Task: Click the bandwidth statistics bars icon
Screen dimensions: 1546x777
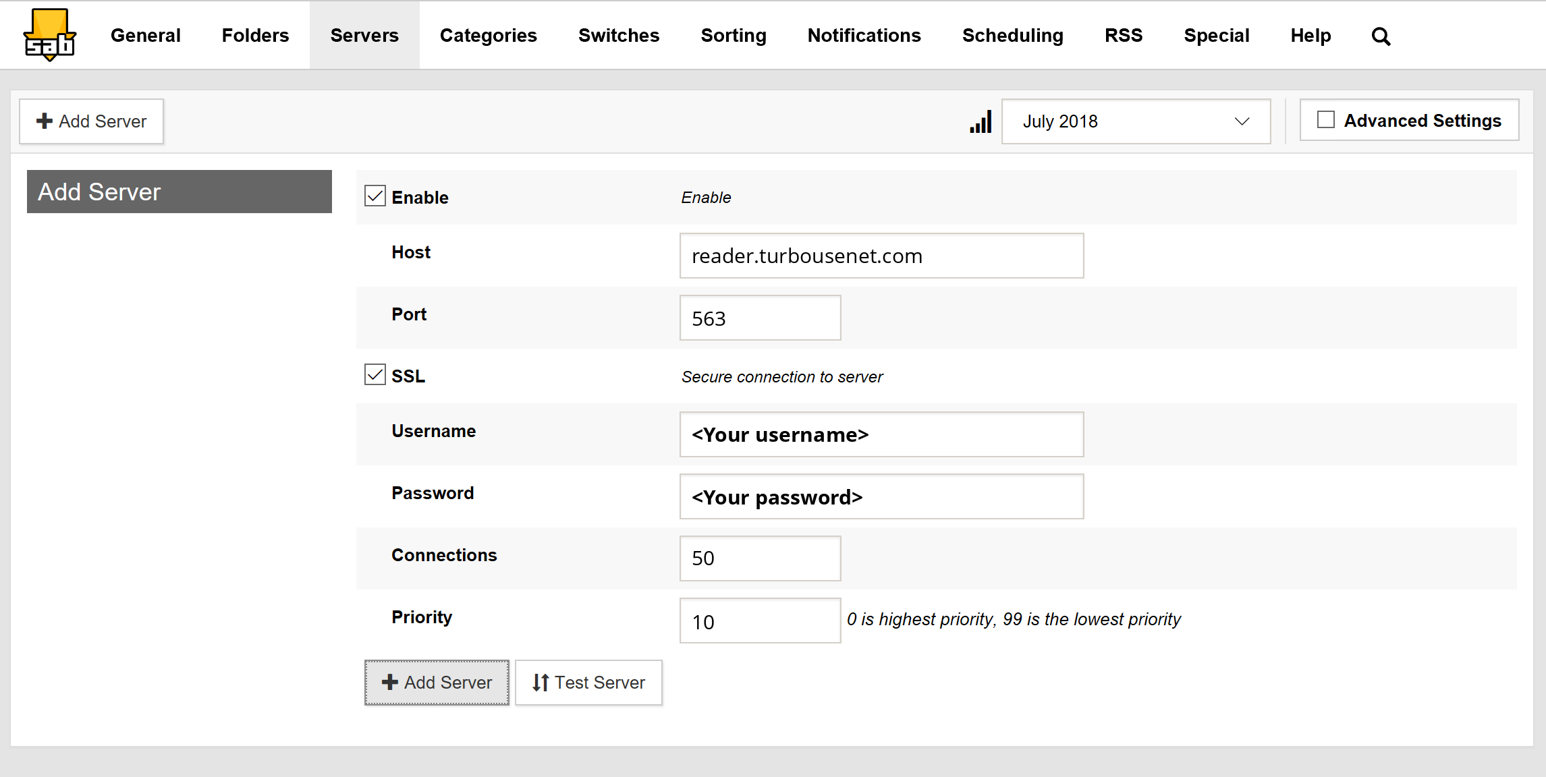Action: tap(981, 122)
